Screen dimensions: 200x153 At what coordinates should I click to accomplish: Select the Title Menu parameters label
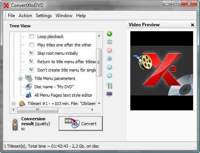[x=55, y=78]
